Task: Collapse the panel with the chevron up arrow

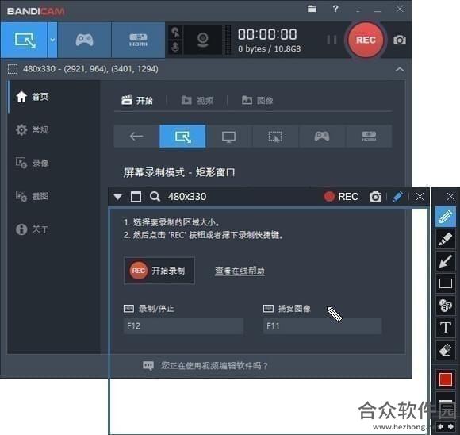Action: tap(400, 69)
